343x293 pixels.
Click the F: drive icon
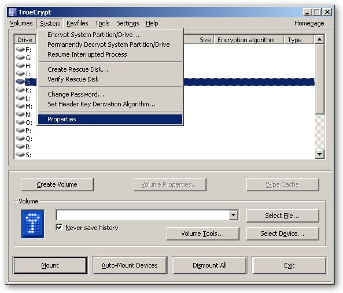(x=20, y=50)
